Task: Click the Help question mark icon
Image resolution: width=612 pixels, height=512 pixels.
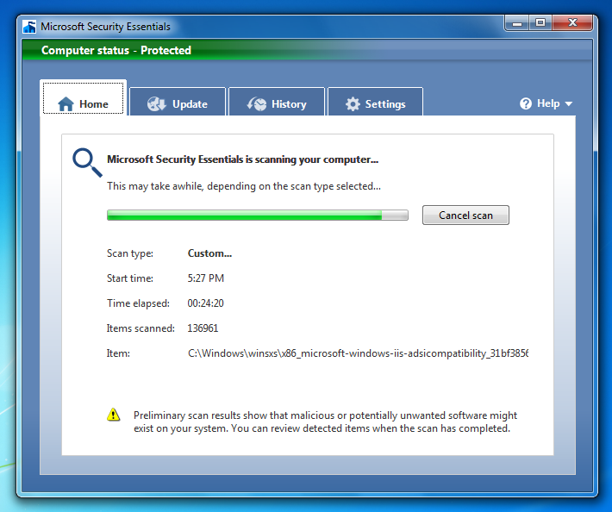Action: click(x=526, y=103)
